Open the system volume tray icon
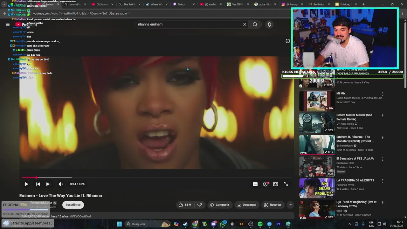 [385, 224]
